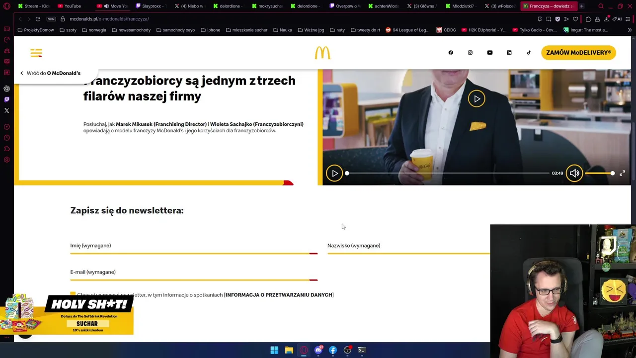Open the Opera AI assistant
This screenshot has width=636, height=358.
point(618,19)
